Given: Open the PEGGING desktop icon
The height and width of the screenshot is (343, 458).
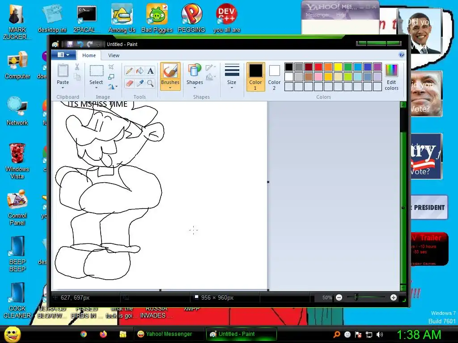Looking at the screenshot, I should [191, 18].
